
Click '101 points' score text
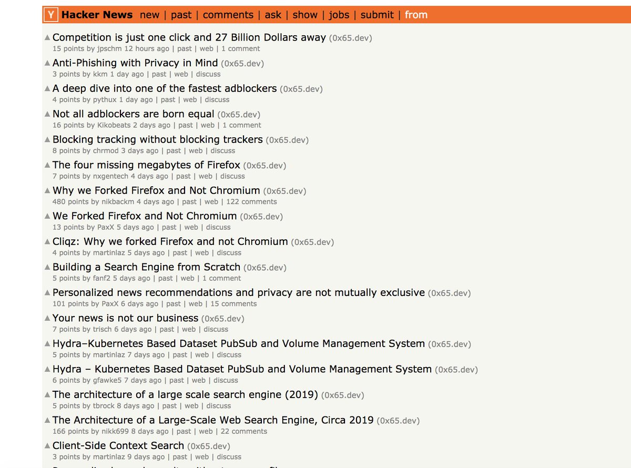coord(70,303)
